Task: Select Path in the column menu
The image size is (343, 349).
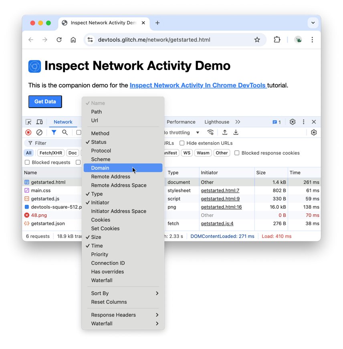Action: (x=123, y=112)
